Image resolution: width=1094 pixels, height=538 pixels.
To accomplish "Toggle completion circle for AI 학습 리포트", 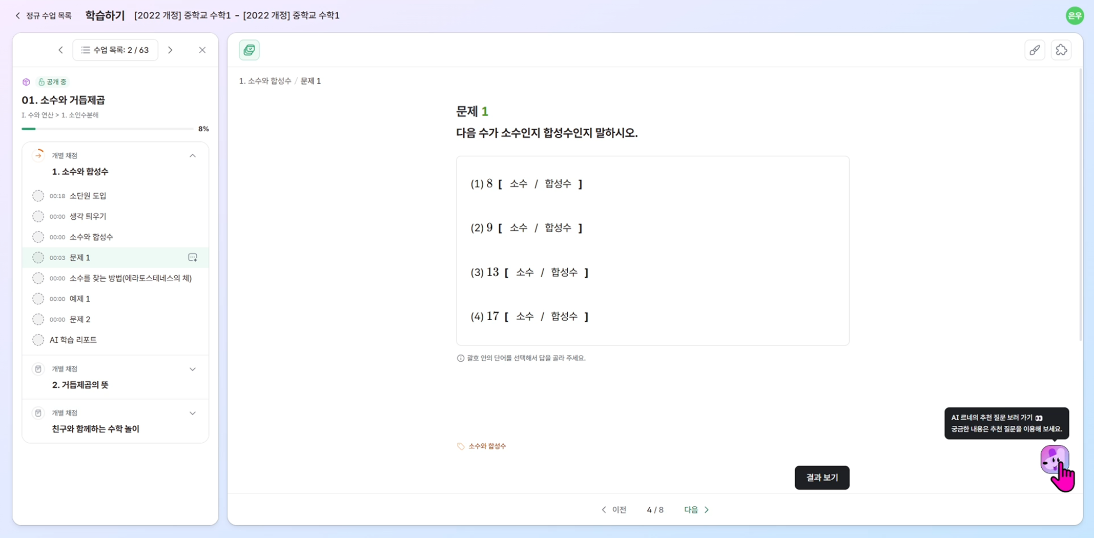I will click(x=38, y=340).
